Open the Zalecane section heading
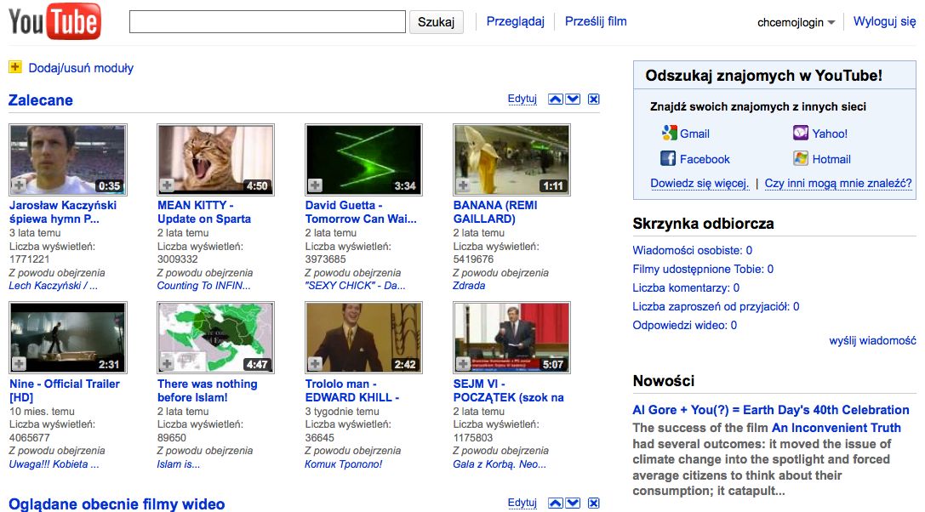Screen dimensions: 925x512 [41, 100]
